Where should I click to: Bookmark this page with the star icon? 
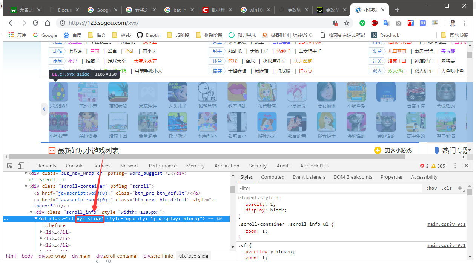point(347,23)
